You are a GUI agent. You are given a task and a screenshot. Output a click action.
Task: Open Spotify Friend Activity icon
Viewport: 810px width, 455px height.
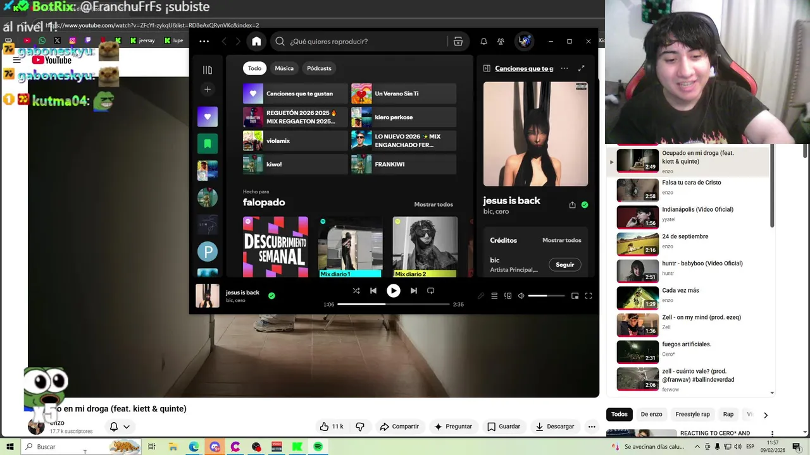point(501,41)
